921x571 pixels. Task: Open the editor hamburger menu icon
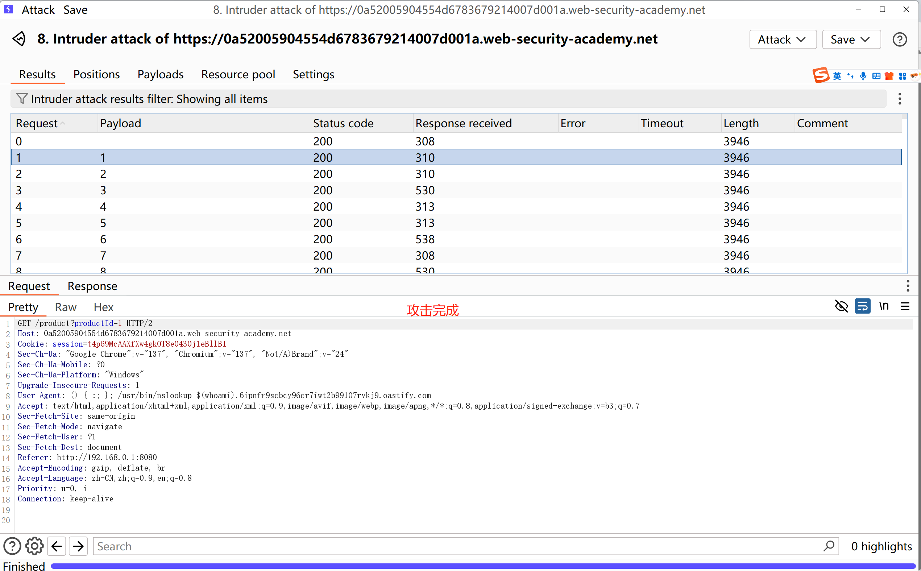click(x=905, y=306)
